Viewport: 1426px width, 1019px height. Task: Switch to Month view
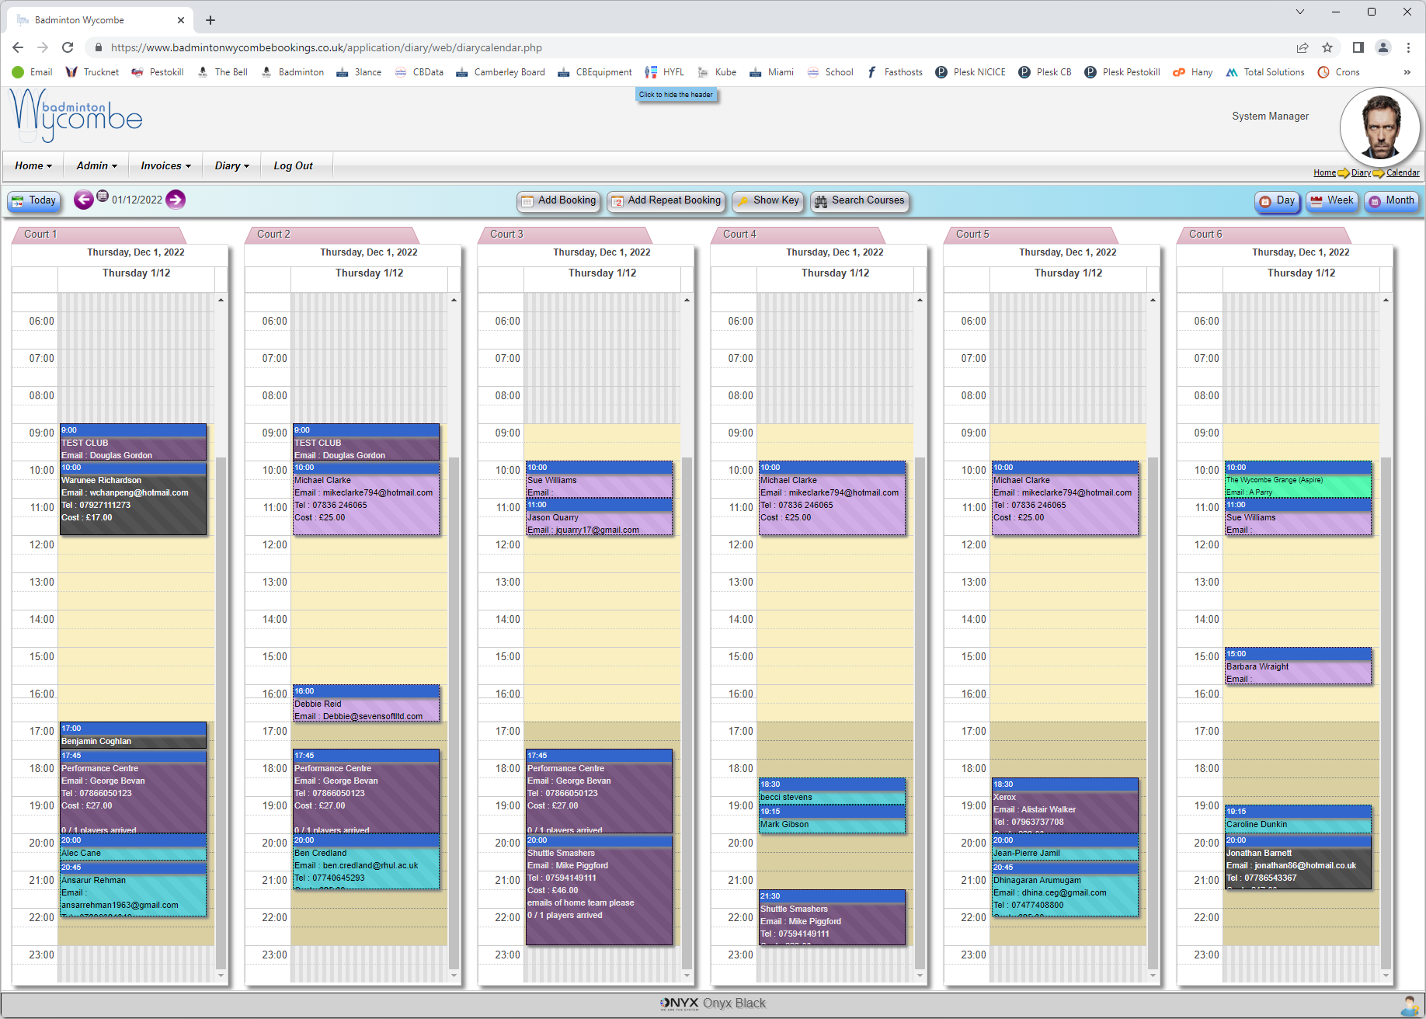[1391, 201]
